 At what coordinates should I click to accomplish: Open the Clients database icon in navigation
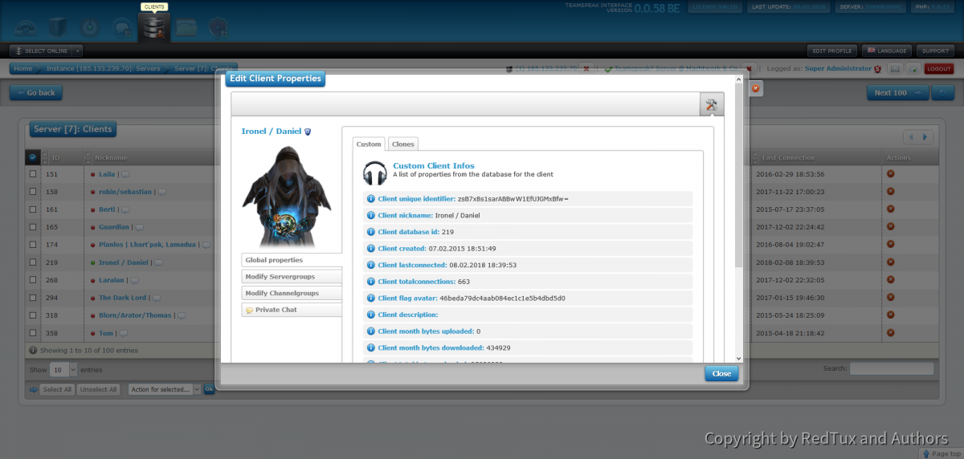153,27
